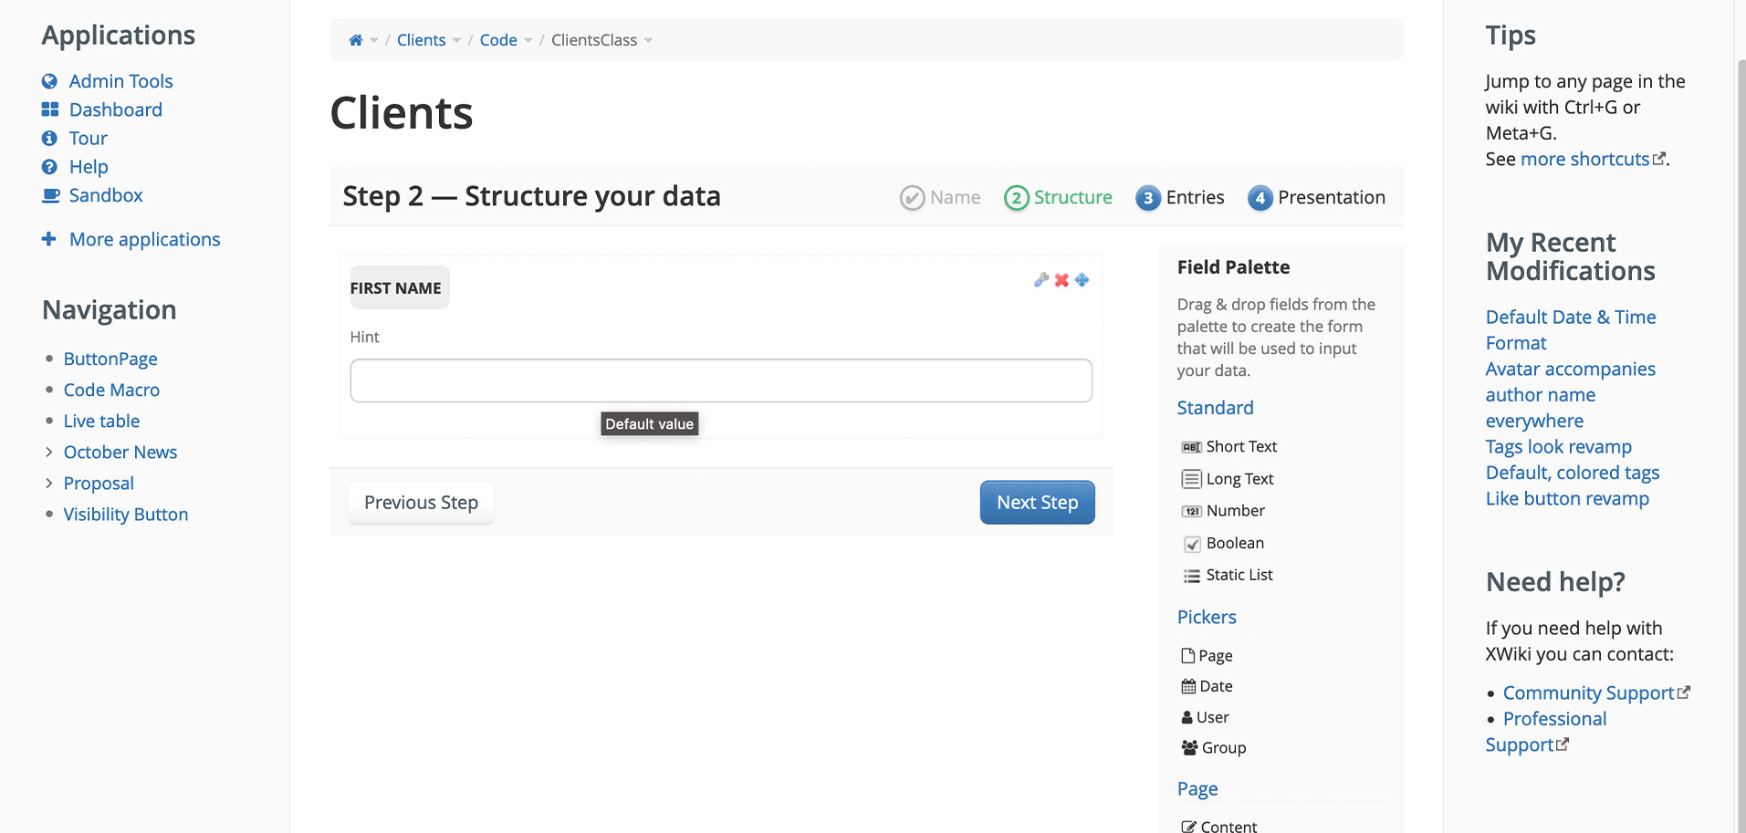The image size is (1746, 833).
Task: Delete the First Name field
Action: click(1061, 280)
